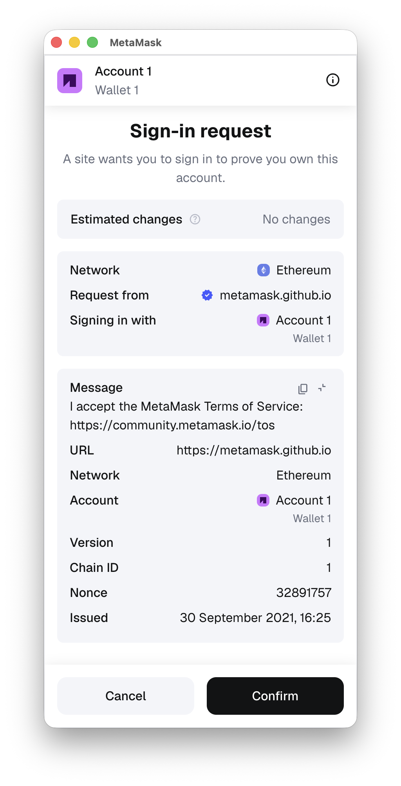This screenshot has height=786, width=401.
Task: Click the purple Account 1 color swatch
Action: click(x=70, y=80)
